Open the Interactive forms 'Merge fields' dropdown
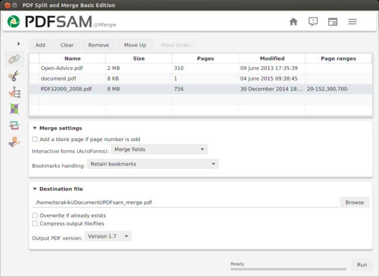379x277 pixels. click(159, 149)
